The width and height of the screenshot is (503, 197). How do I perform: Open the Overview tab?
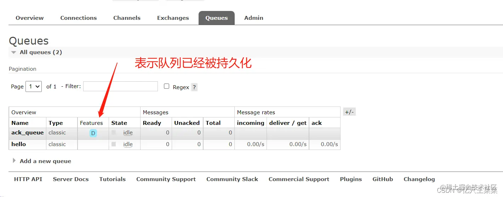coord(30,18)
